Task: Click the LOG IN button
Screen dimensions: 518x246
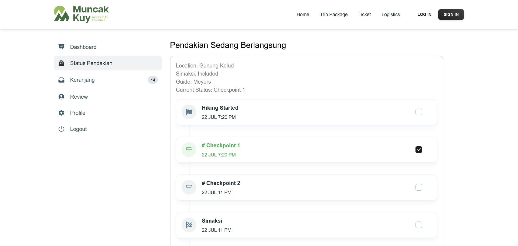Action: pos(424,15)
